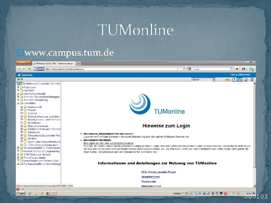Viewport: 271px width, 203px height.
Task: Open the bookmarks toolbar menu icon
Action: tap(244, 69)
